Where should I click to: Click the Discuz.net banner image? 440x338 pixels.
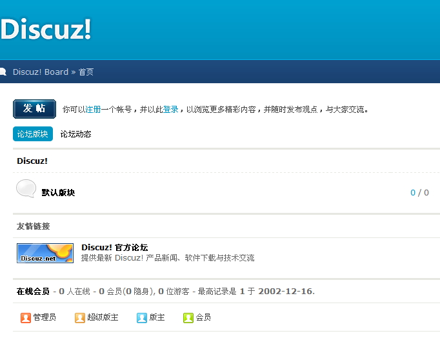click(45, 253)
